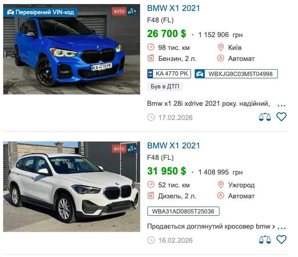The width and height of the screenshot is (298, 257).
Task: Click the Був в ДТП label
Action: tap(165, 87)
